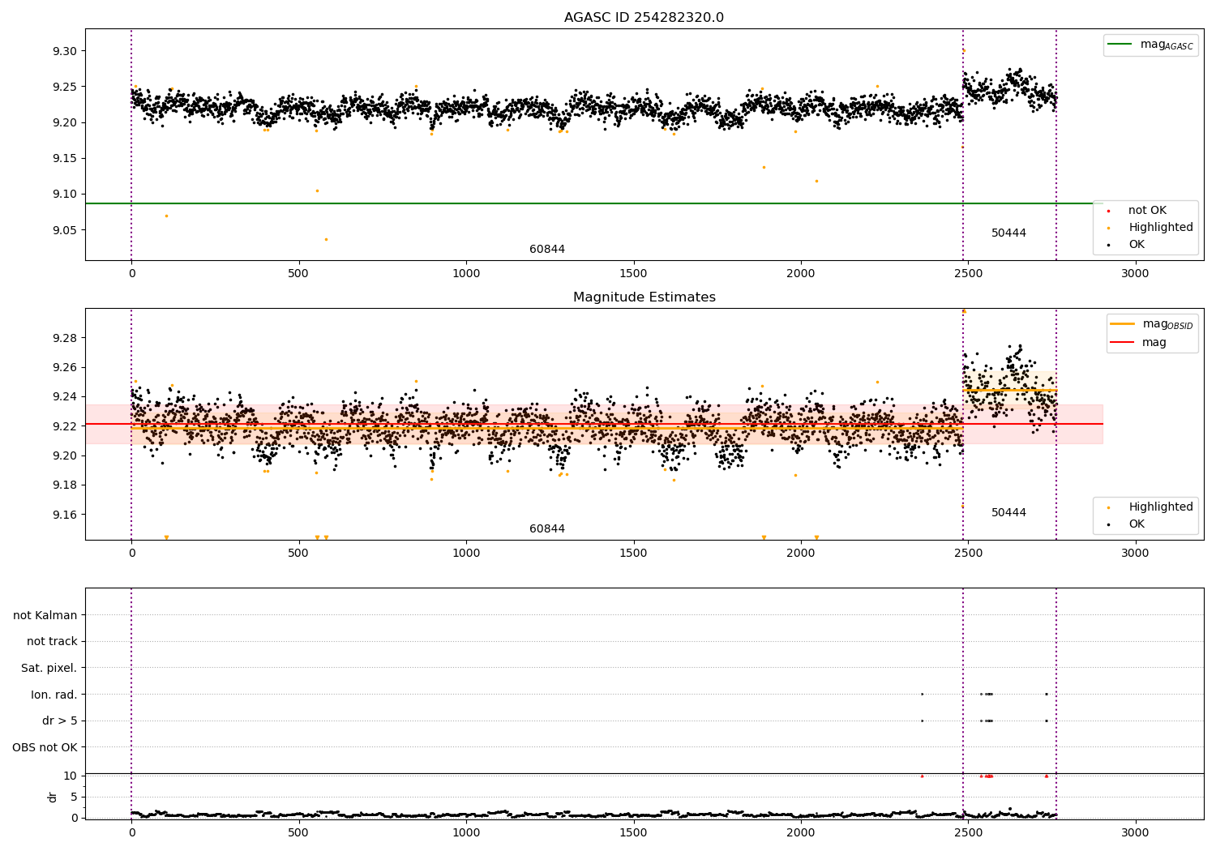Screen dimensions: 1216x851
Task: Click the 'not track' row label
Action: pyautogui.click(x=52, y=642)
